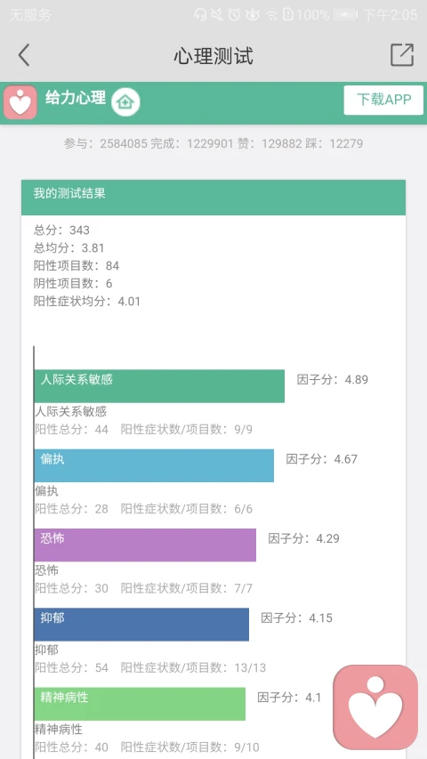Viewport: 427px width, 759px height.
Task: Tap the Wi-Fi icon in status bar
Action: click(272, 15)
